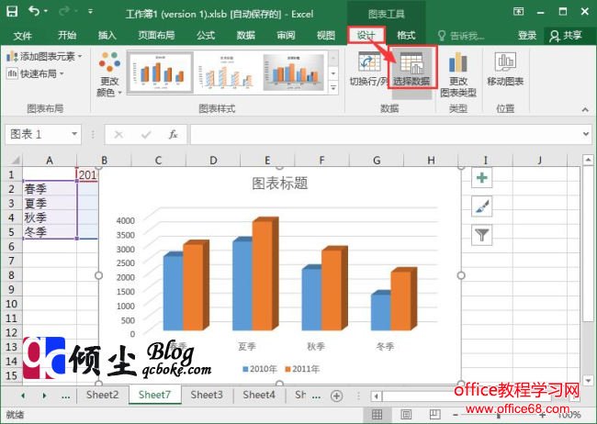Click the green plus chart elements button
597x424 pixels.
[481, 178]
